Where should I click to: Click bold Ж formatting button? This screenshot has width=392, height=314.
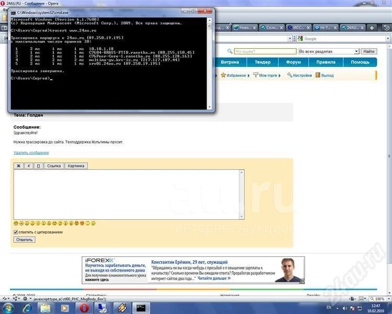coord(18,166)
